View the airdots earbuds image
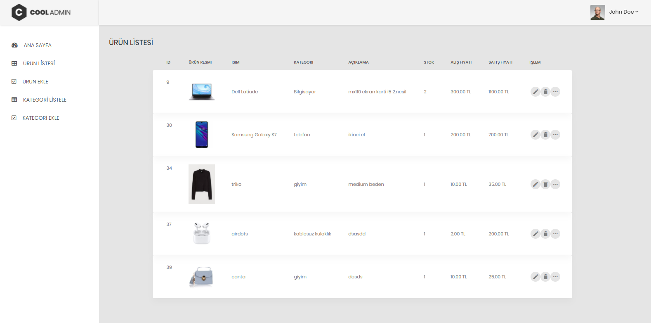651x323 pixels. click(x=202, y=234)
